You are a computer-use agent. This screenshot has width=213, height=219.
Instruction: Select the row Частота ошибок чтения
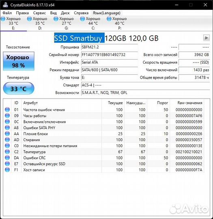pos(104,109)
